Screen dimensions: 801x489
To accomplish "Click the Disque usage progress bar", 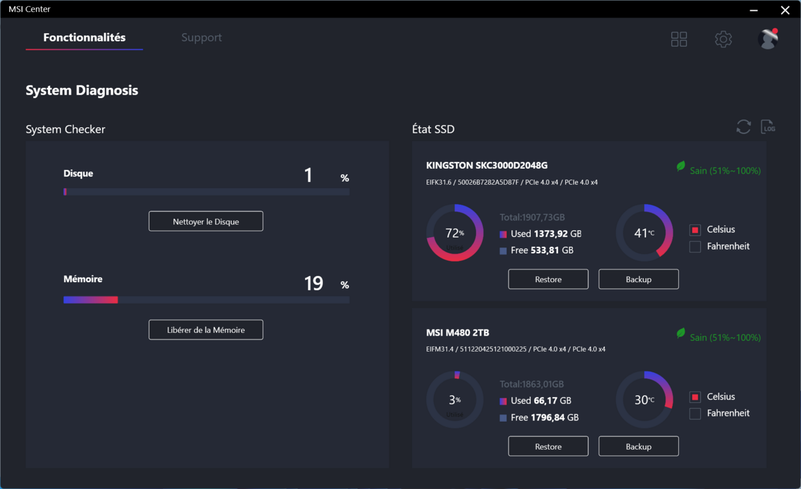I will [206, 192].
